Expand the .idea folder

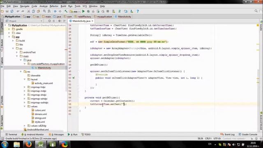pos(9,33)
